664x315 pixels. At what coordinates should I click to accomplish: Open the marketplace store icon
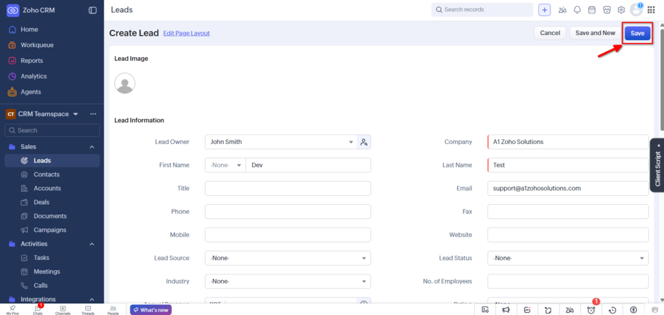607,10
